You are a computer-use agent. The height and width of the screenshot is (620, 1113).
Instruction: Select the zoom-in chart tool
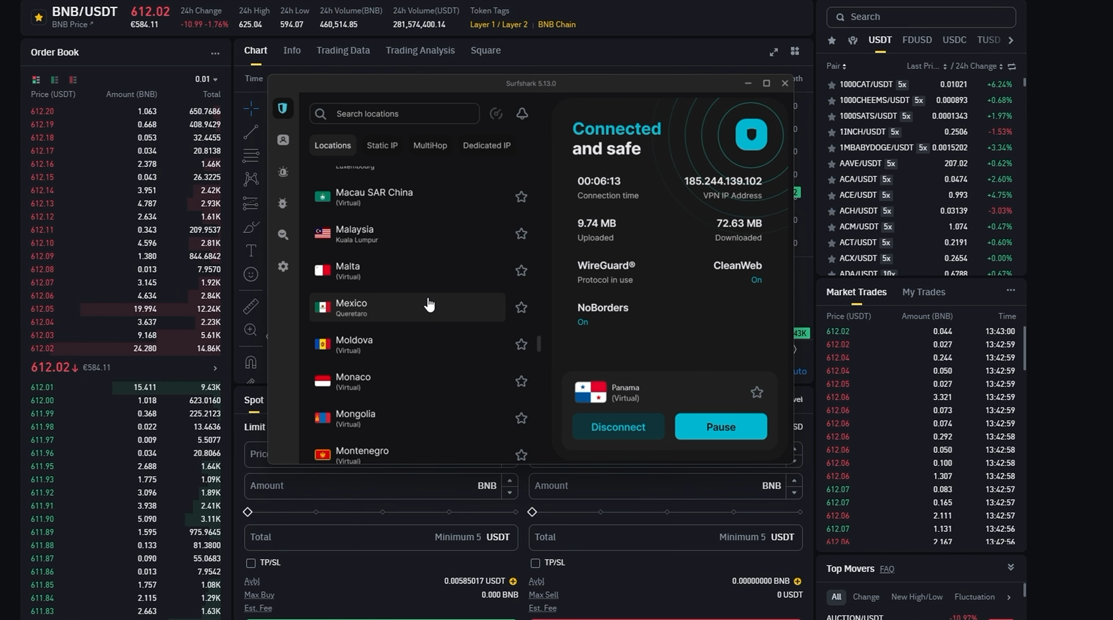click(x=251, y=330)
